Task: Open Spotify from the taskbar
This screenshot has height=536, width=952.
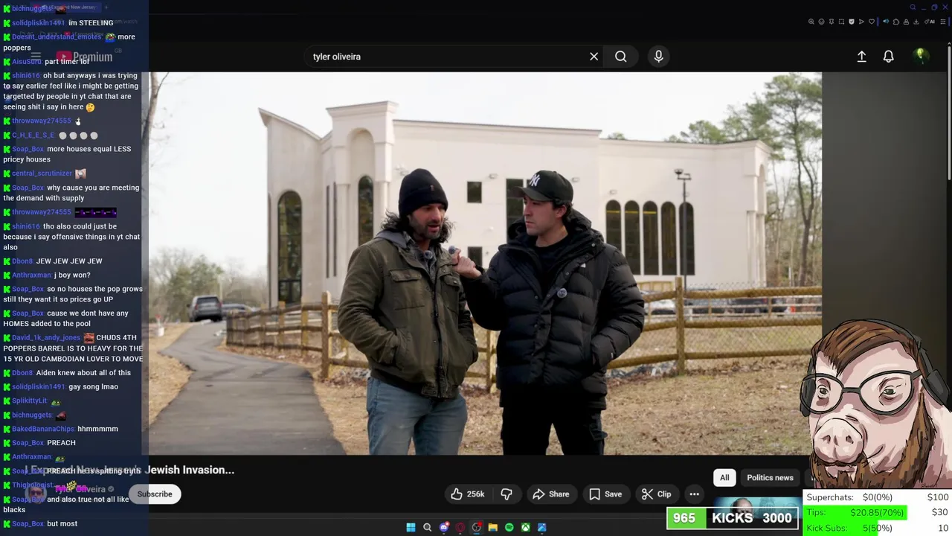Action: pyautogui.click(x=509, y=527)
